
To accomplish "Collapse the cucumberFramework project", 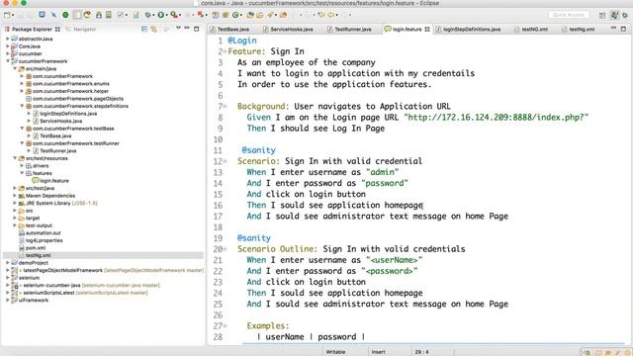I will (8, 61).
